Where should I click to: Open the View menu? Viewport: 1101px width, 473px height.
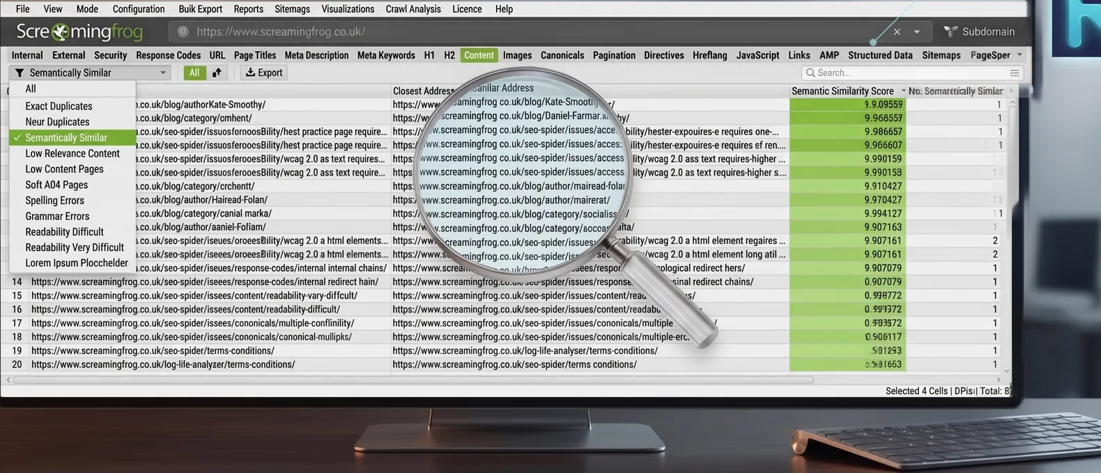click(53, 9)
